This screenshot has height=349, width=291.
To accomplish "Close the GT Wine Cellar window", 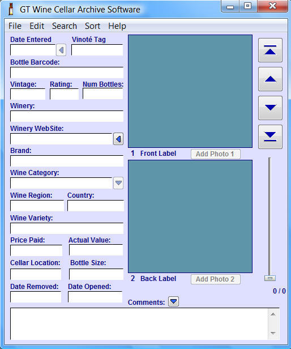I will pos(272,6).
